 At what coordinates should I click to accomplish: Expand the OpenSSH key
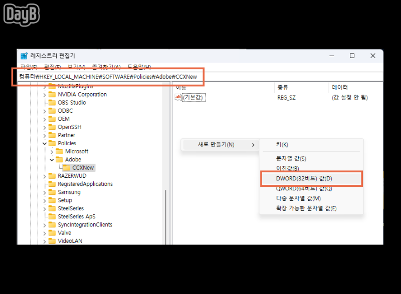pyautogui.click(x=45, y=127)
